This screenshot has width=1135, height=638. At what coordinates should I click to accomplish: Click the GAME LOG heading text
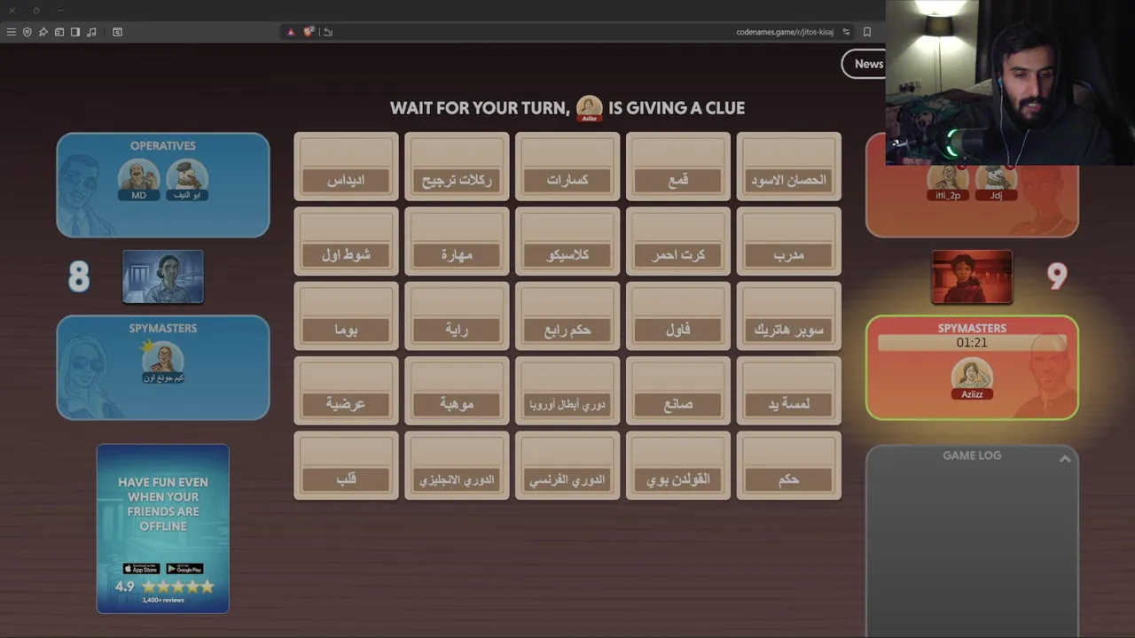[972, 455]
